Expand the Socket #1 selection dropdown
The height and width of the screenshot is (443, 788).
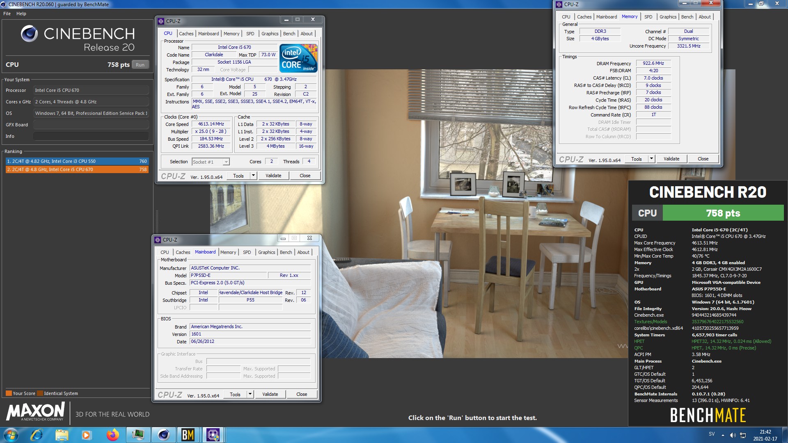226,162
